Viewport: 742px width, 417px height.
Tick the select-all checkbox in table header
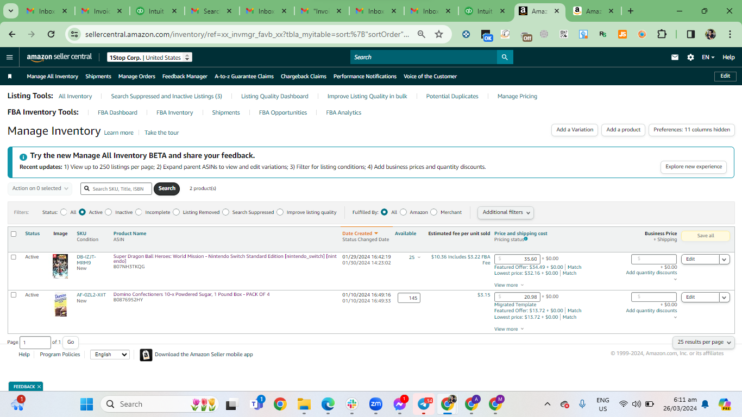point(14,234)
